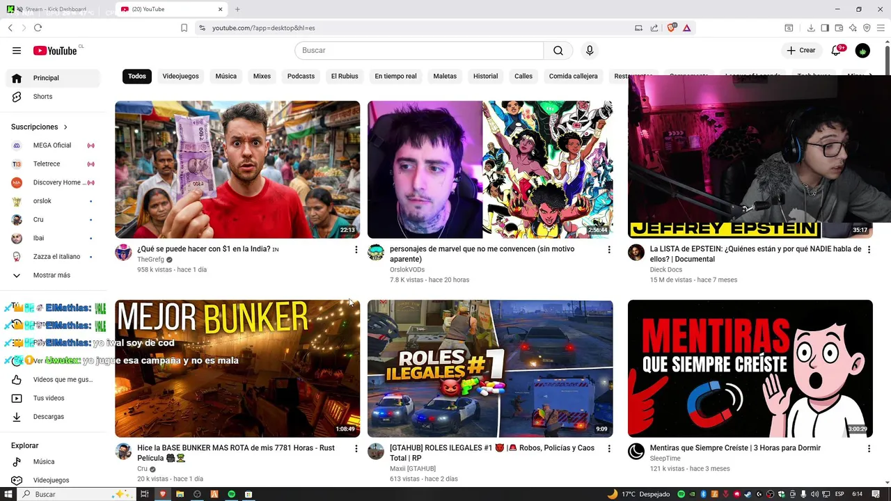
Task: Select the Todos filter chip
Action: click(137, 76)
